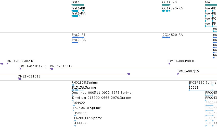
Task: Open the Prat2-RA transcript label
Action: 78,13
